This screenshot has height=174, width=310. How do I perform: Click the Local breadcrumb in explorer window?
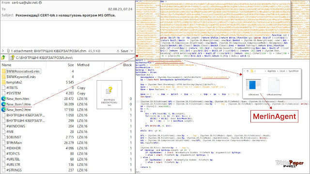[282, 71]
